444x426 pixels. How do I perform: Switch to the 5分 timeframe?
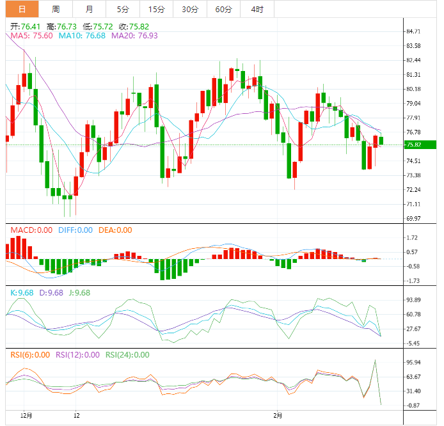tap(122, 9)
